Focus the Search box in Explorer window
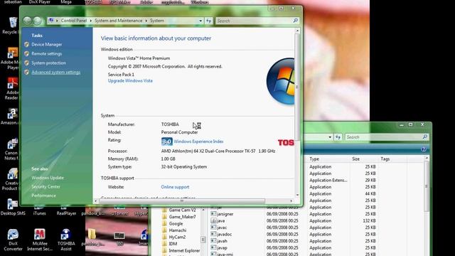Screen dimensions: 455x256 coord(383,137)
